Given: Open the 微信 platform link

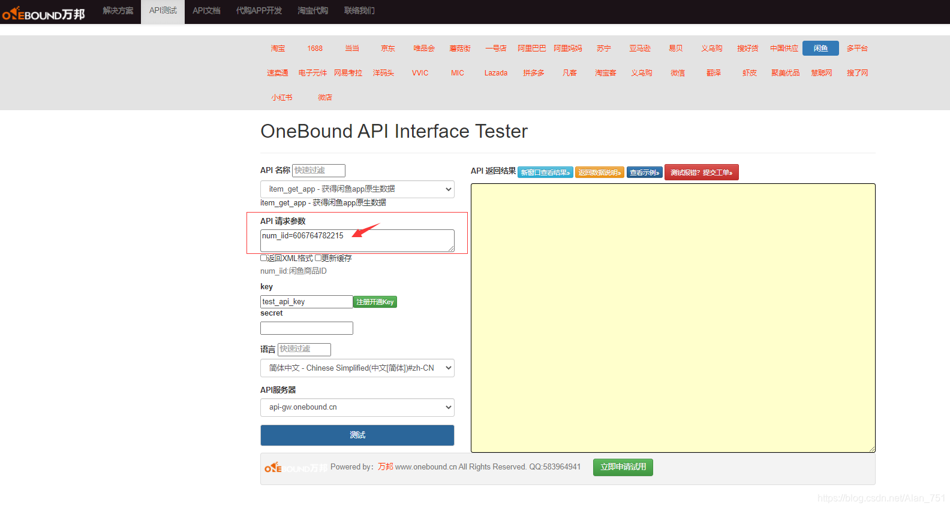Looking at the screenshot, I should click(678, 73).
